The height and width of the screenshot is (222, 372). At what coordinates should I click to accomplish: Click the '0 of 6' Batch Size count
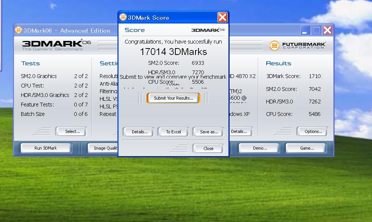pyautogui.click(x=81, y=114)
